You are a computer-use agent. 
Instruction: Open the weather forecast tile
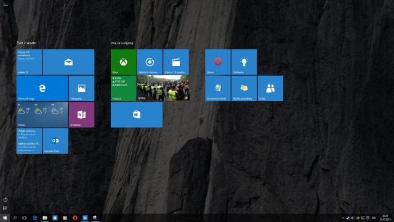pyautogui.click(x=42, y=115)
